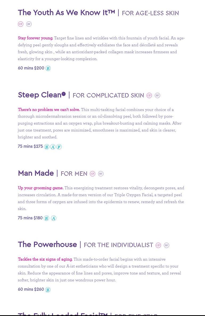Click the A icon beside 75 mins $275

(x=53, y=147)
